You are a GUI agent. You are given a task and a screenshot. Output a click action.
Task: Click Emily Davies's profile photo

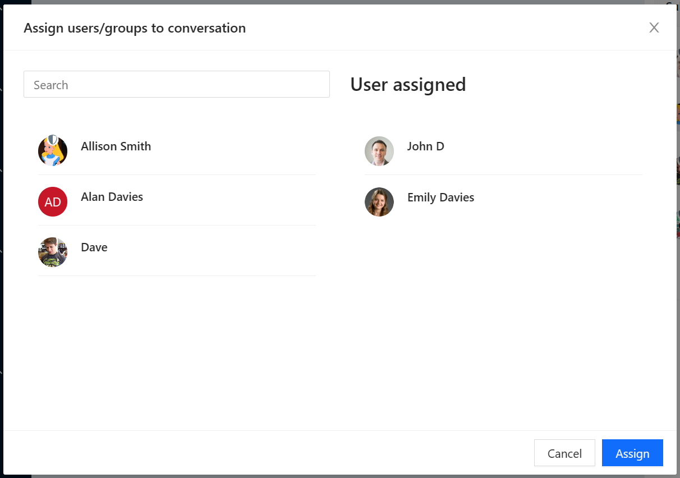(x=379, y=202)
